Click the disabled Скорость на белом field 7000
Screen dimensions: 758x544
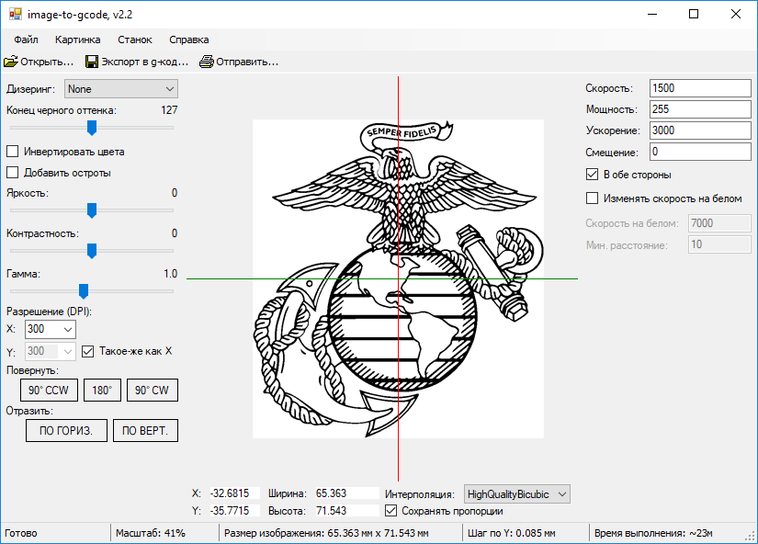pos(719,223)
